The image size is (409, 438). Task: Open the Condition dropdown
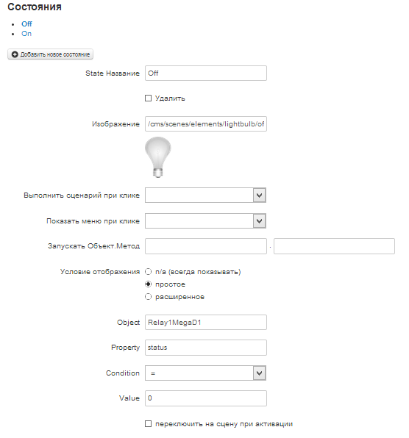coord(205,373)
